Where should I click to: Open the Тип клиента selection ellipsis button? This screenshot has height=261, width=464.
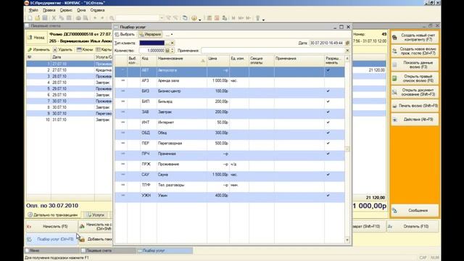(167, 43)
